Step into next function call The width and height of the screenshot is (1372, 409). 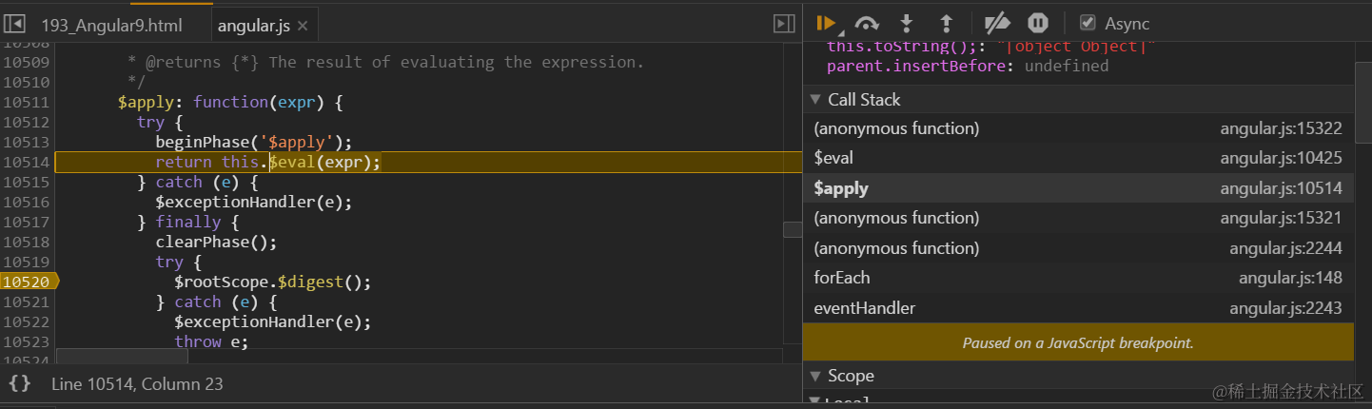907,24
